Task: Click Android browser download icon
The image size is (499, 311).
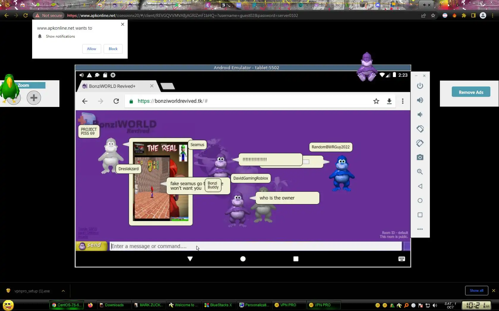Action: (389, 101)
